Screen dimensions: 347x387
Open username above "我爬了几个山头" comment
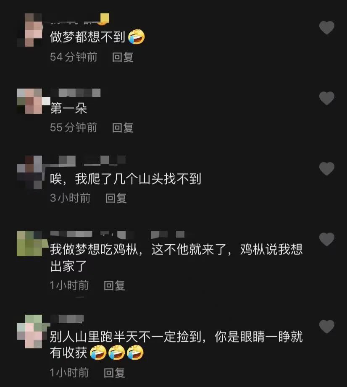pos(88,160)
